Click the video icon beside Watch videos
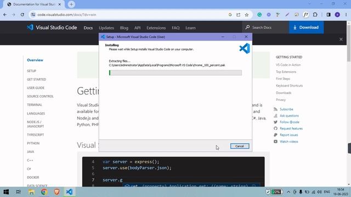The width and height of the screenshot is (351, 197). pos(275,142)
